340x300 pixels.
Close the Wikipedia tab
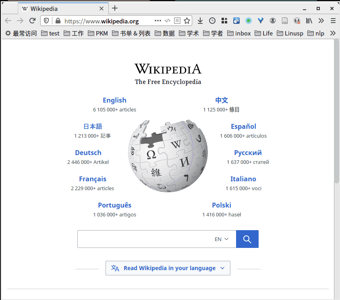(x=101, y=8)
